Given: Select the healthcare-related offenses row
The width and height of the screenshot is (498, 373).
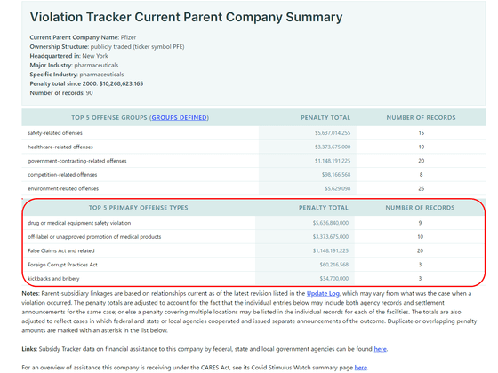Looking at the screenshot, I should click(x=253, y=147).
